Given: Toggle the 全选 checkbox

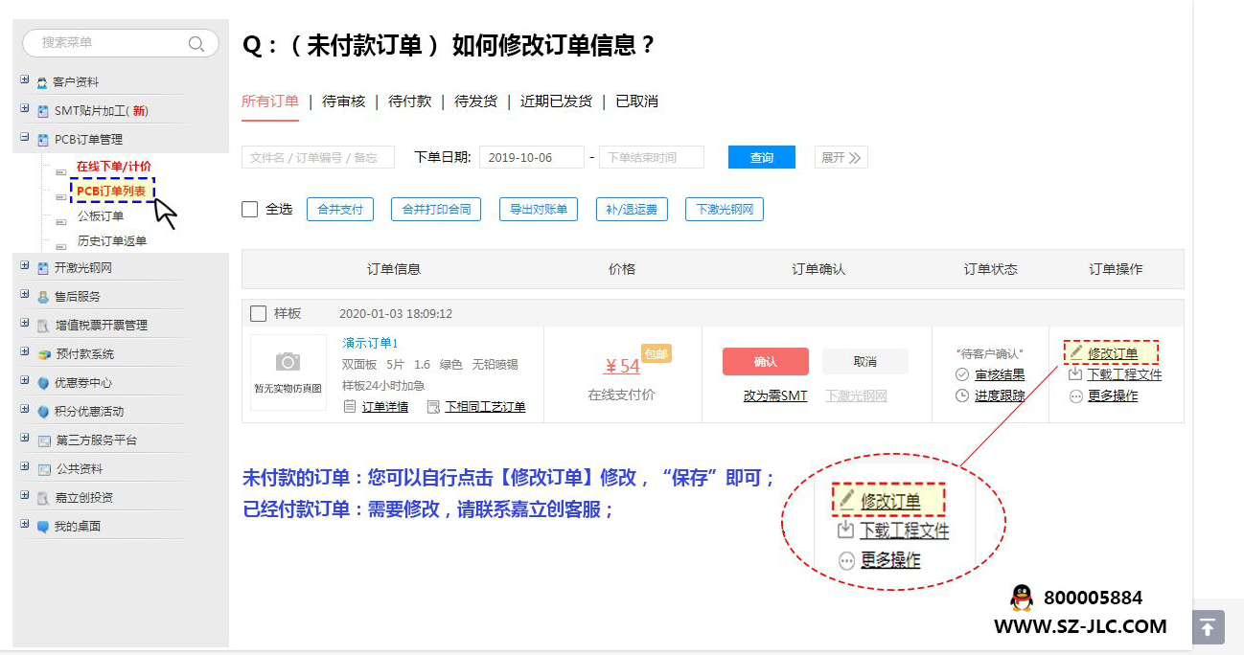Looking at the screenshot, I should pyautogui.click(x=250, y=210).
